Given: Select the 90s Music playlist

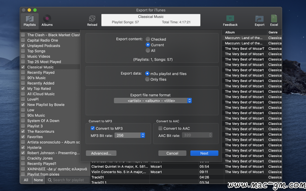Looking at the screenshot, I should pos(36,115).
